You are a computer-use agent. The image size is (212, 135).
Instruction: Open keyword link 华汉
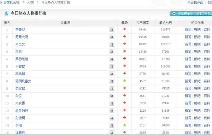pyautogui.click(x=18, y=96)
